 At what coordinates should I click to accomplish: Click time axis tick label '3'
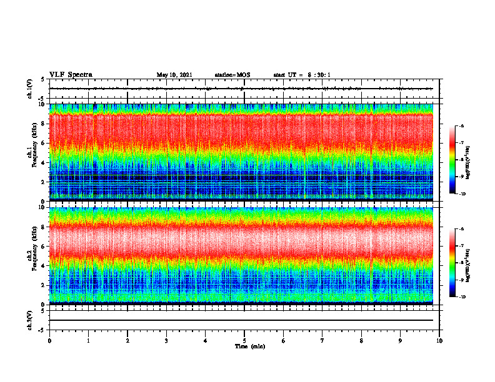[166, 341]
